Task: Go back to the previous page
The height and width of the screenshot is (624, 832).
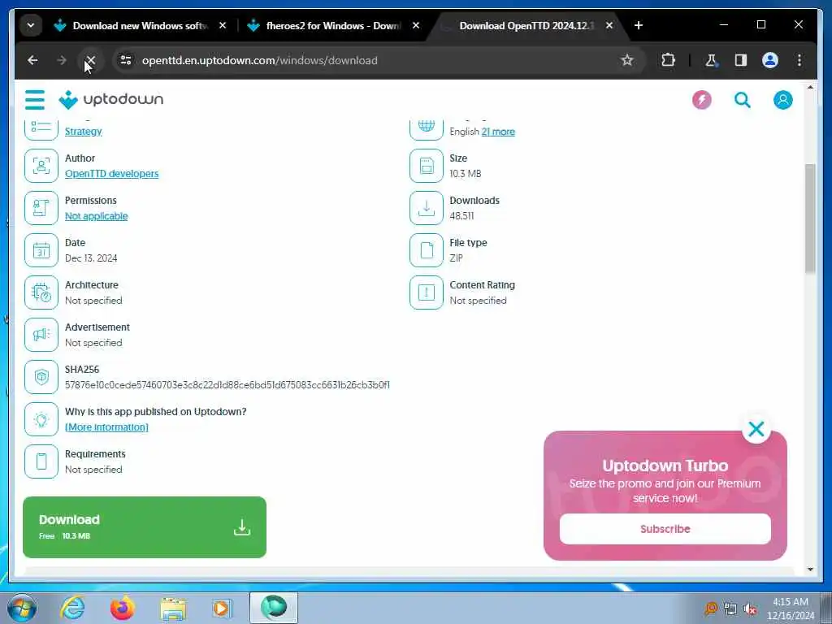Action: (x=32, y=60)
